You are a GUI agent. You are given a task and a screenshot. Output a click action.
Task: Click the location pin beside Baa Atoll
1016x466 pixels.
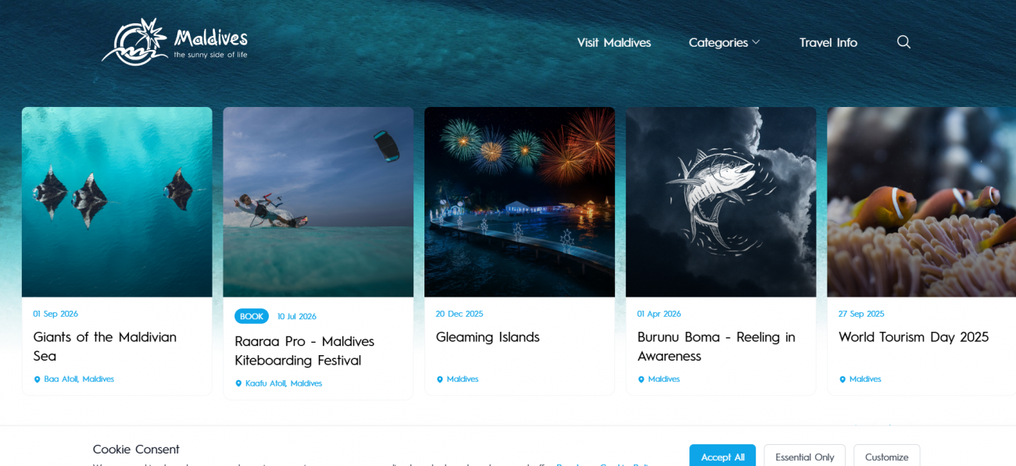tap(37, 379)
